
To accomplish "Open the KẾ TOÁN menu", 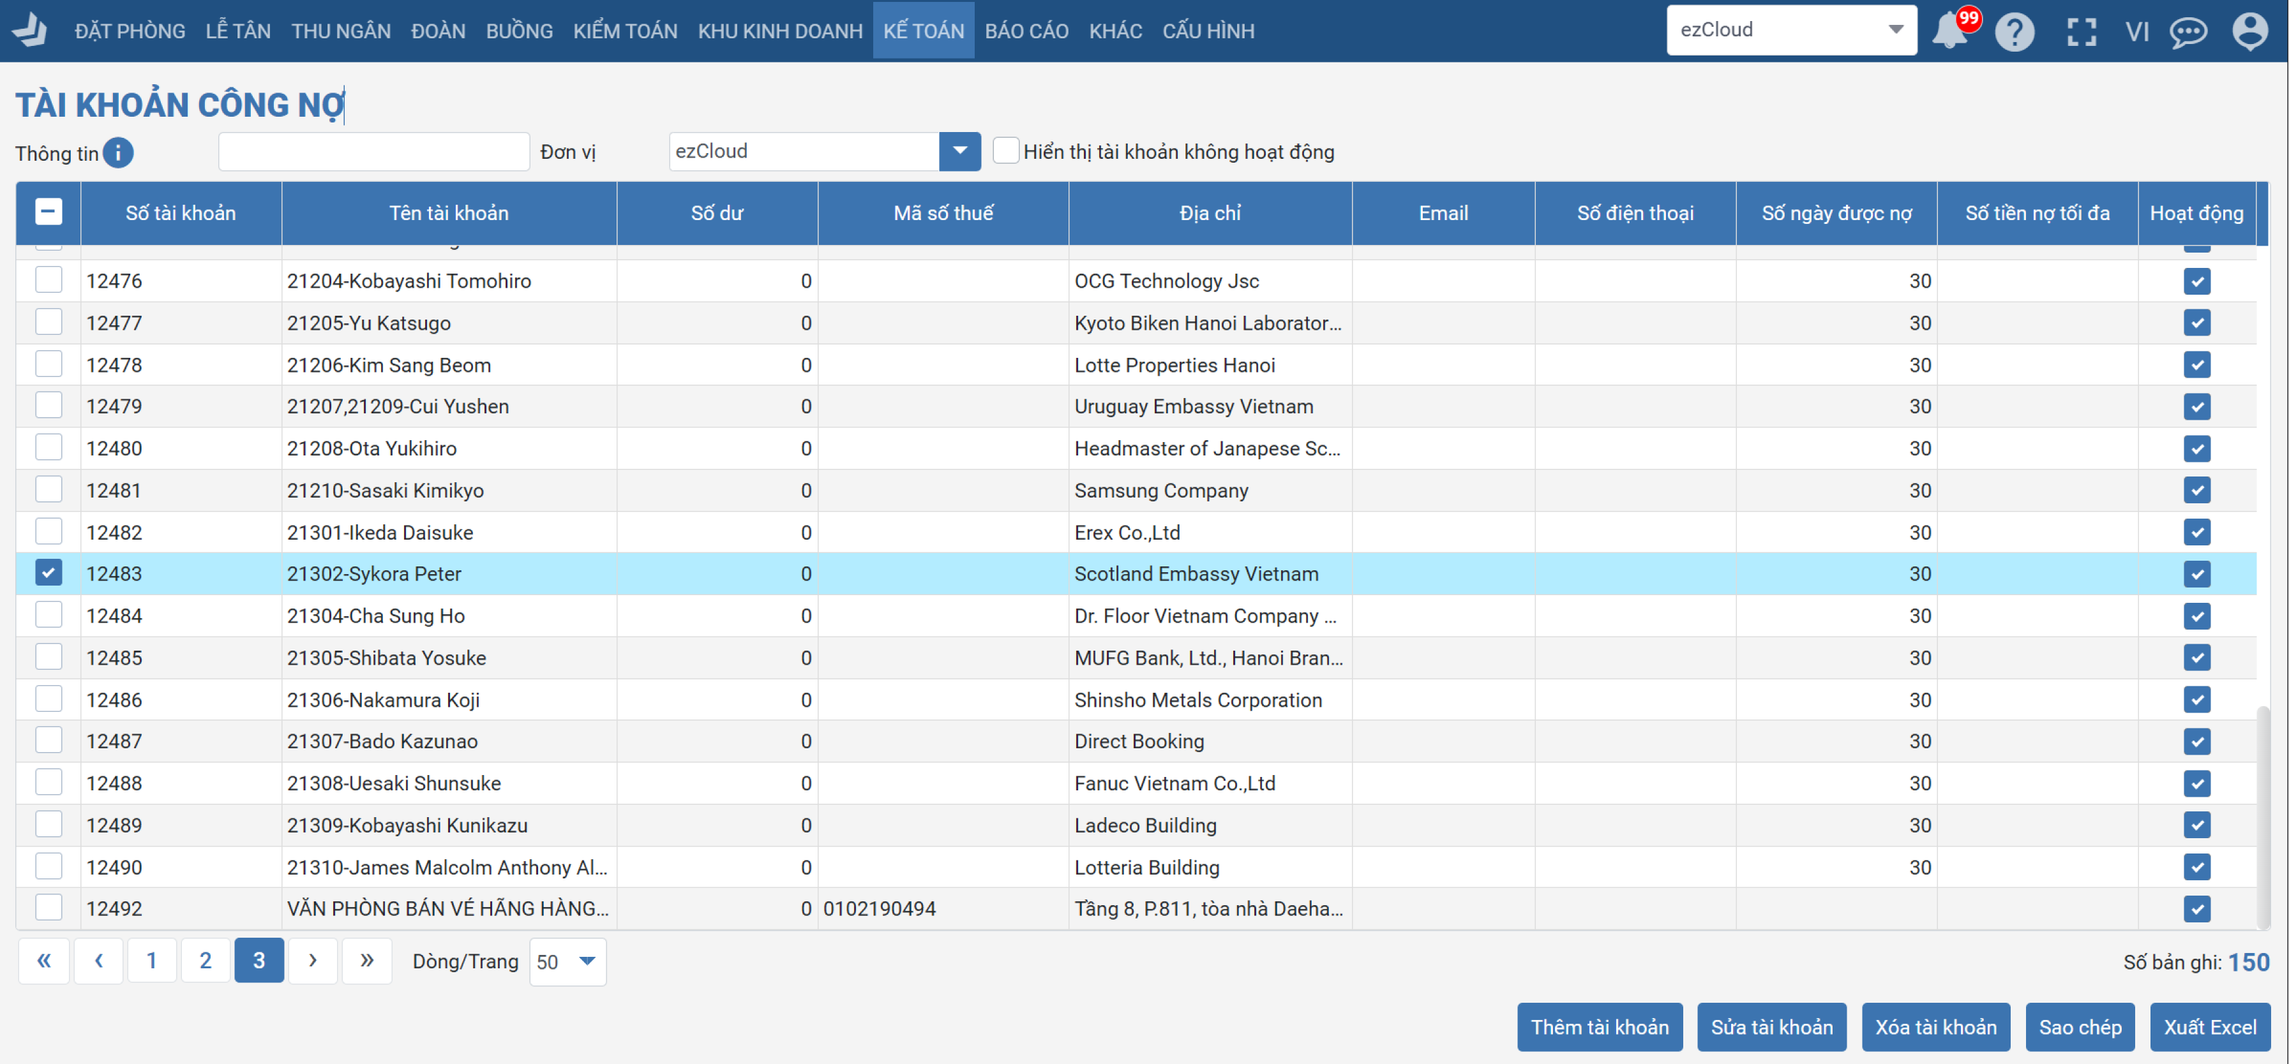I will click(923, 31).
